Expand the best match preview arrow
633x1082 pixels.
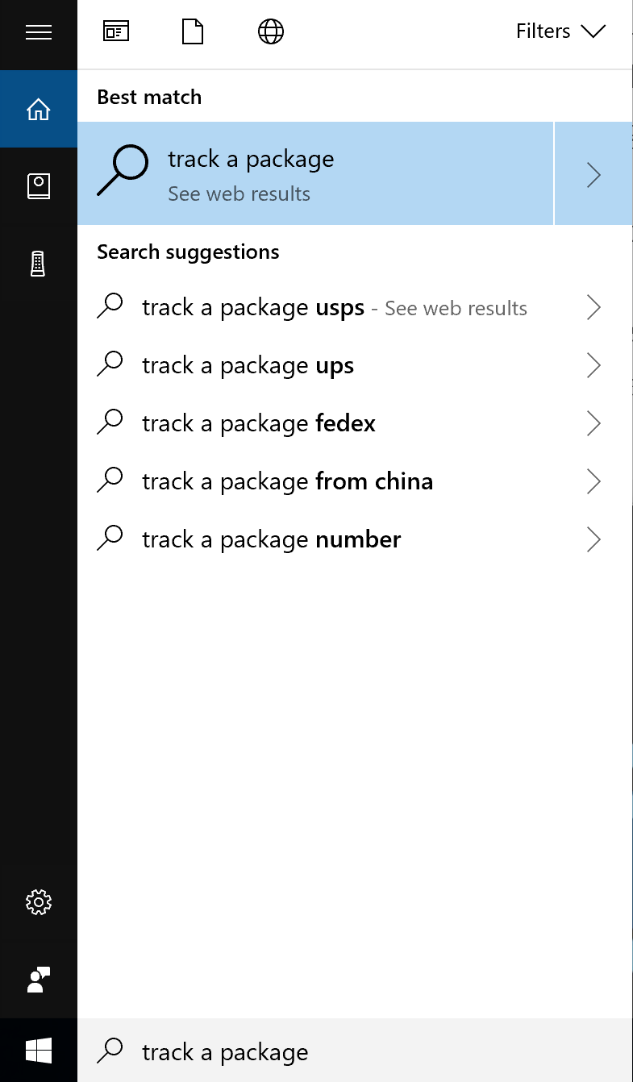coord(594,174)
